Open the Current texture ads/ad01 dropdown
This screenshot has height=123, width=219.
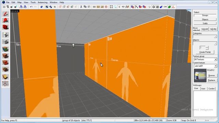(216, 66)
